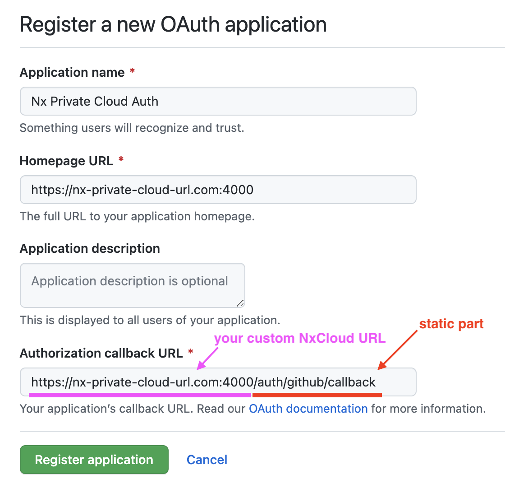Click the required asterisk next to Homepage URL
This screenshot has width=505, height=484.
point(121,161)
